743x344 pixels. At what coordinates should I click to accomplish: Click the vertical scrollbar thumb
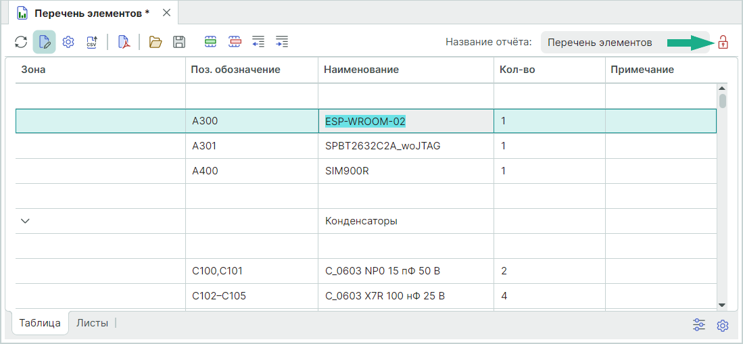pos(722,101)
